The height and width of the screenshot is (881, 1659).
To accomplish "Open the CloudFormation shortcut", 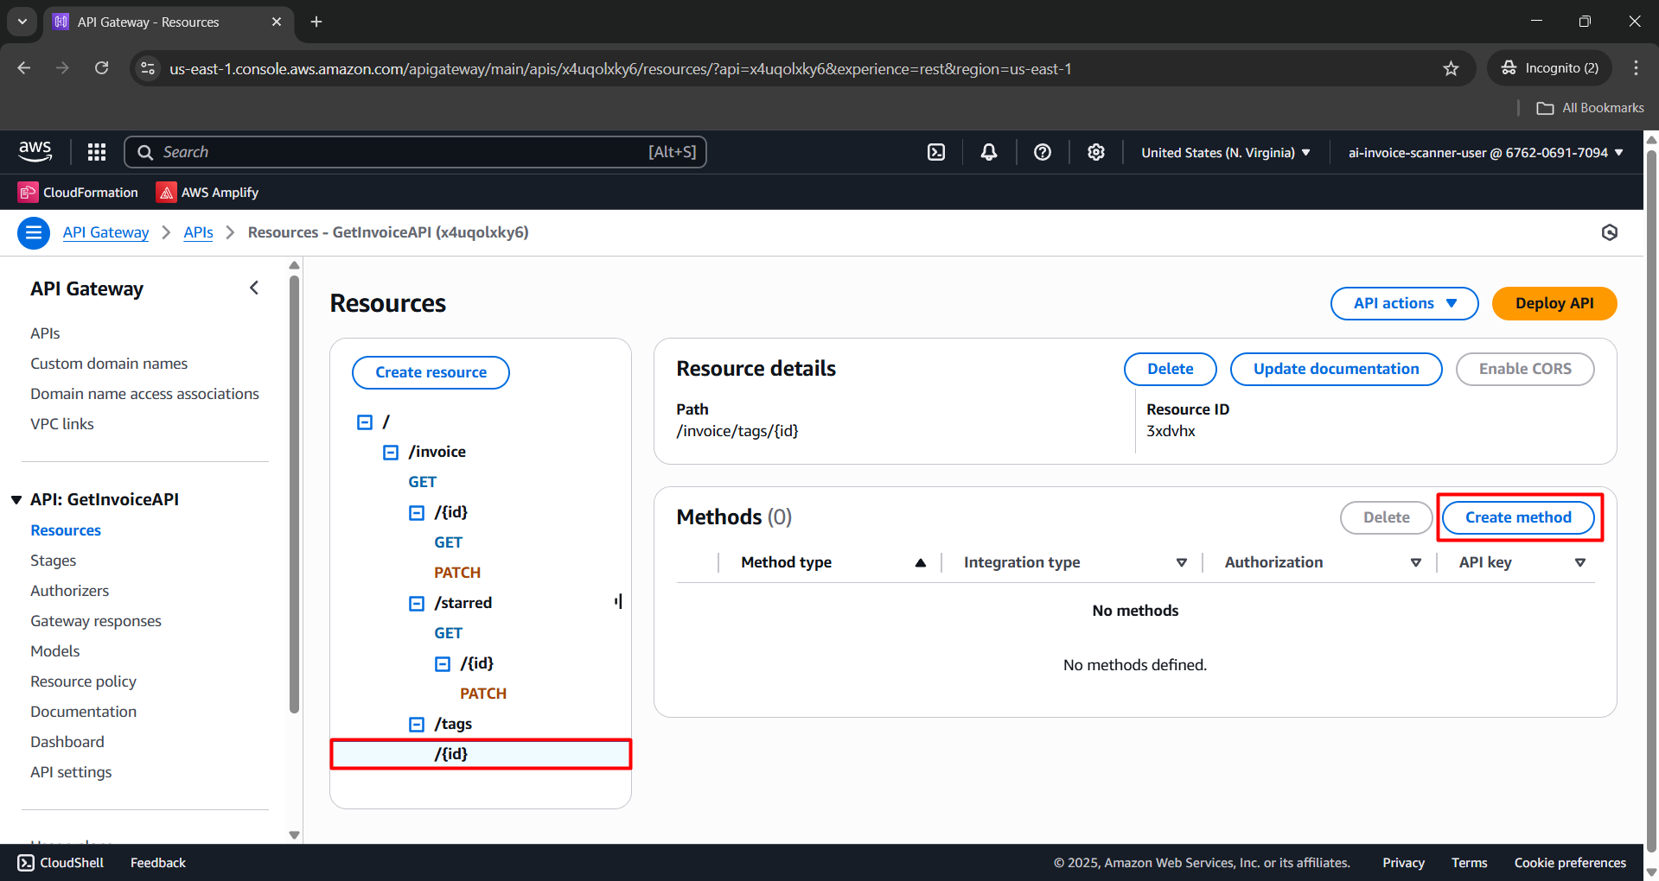I will click(x=79, y=193).
